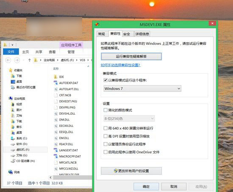Open the 管理 ribbon tab

point(71,52)
